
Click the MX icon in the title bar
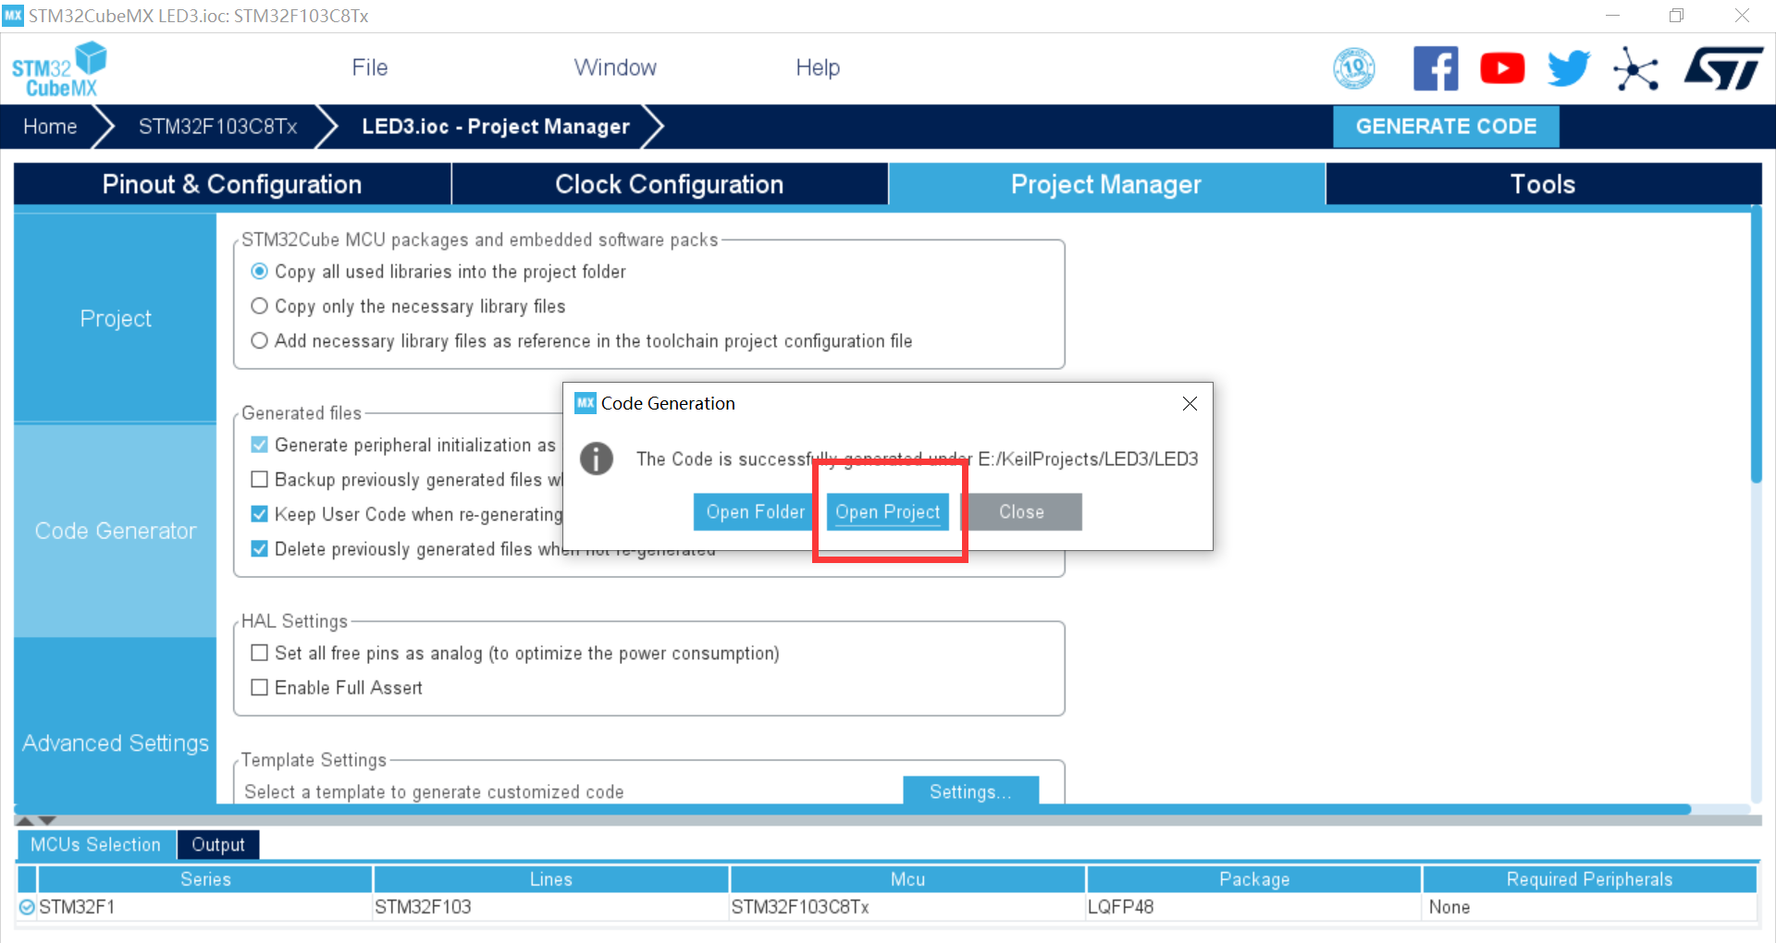13,15
